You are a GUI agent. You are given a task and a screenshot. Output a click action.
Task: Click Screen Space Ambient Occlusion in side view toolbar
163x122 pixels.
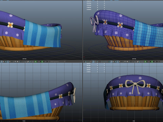(125, 62)
